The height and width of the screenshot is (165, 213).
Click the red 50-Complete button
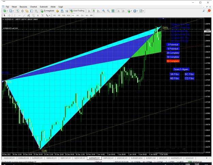(x=173, y=61)
